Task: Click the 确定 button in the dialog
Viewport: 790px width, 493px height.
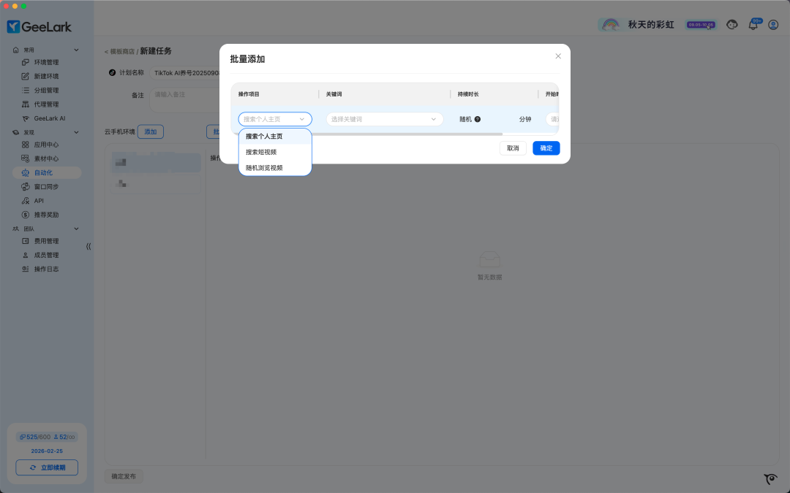Action: click(x=546, y=148)
